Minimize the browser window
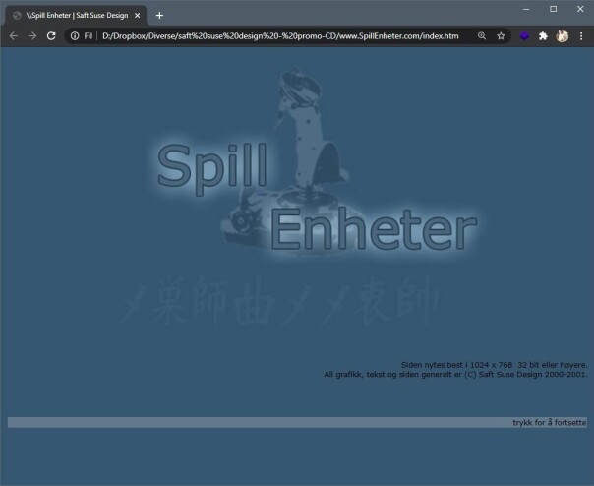This screenshot has width=594, height=486. pyautogui.click(x=526, y=9)
